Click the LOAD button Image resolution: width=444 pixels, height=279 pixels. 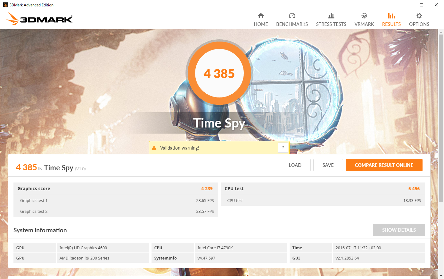pos(295,165)
